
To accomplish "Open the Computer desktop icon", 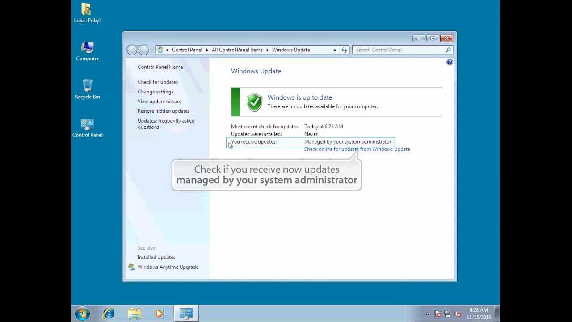I will coord(87,51).
